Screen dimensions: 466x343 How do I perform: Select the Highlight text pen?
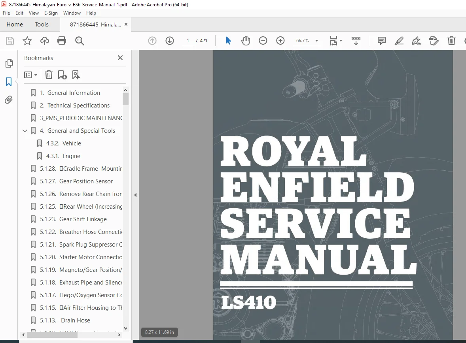coord(399,41)
